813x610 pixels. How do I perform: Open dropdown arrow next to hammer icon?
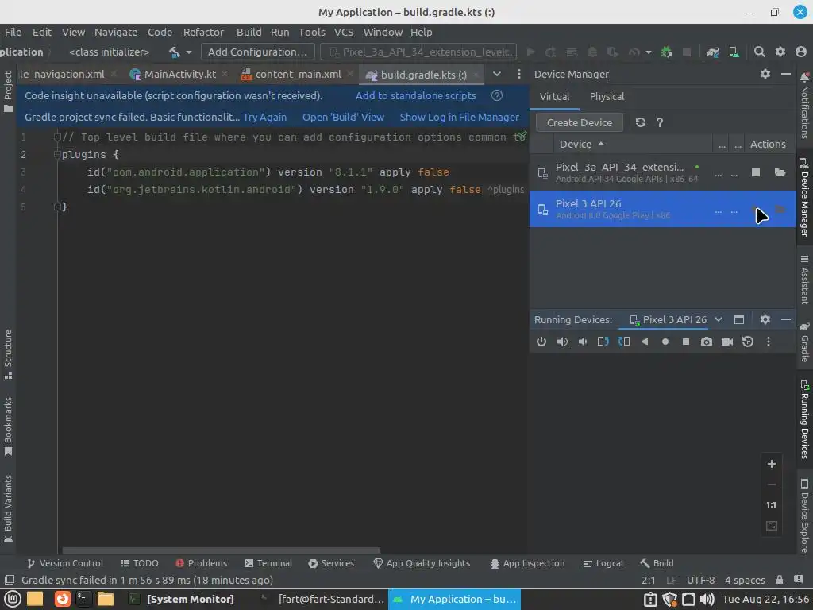[x=189, y=52]
